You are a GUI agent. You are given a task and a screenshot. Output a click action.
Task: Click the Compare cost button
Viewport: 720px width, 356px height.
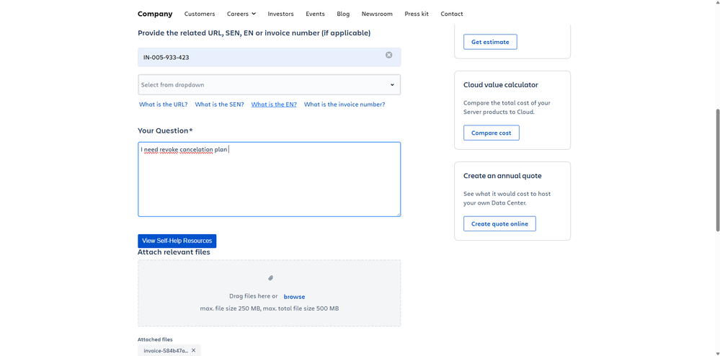pyautogui.click(x=492, y=133)
